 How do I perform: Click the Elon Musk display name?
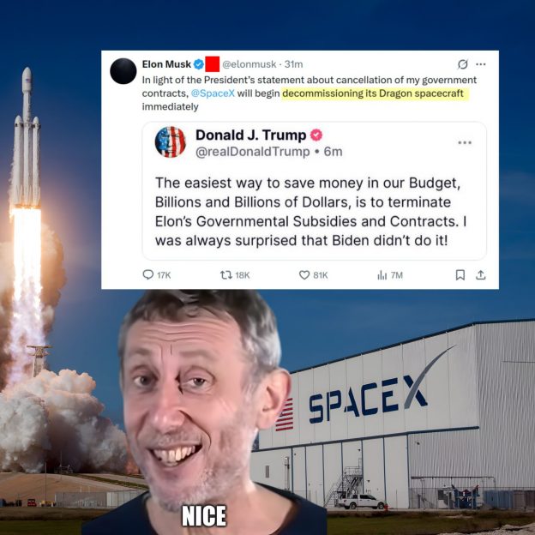[x=166, y=64]
